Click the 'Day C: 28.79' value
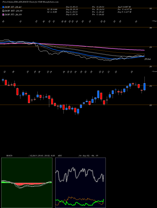Screen dimensions: 157x208 click(72, 14)
